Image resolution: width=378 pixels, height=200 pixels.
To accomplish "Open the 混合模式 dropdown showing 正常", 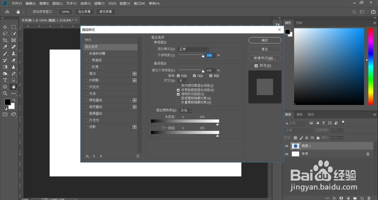I will (x=193, y=49).
